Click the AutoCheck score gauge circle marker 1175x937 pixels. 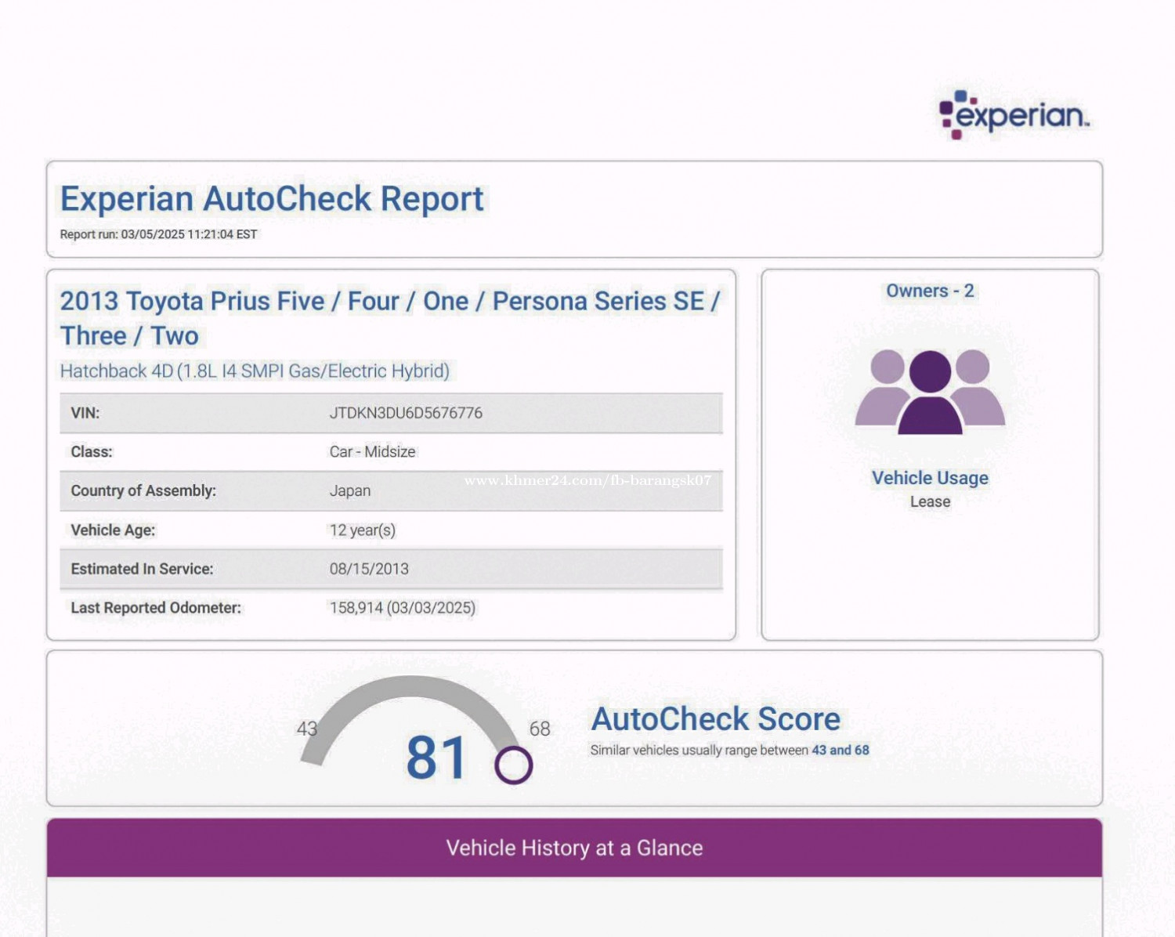point(513,765)
